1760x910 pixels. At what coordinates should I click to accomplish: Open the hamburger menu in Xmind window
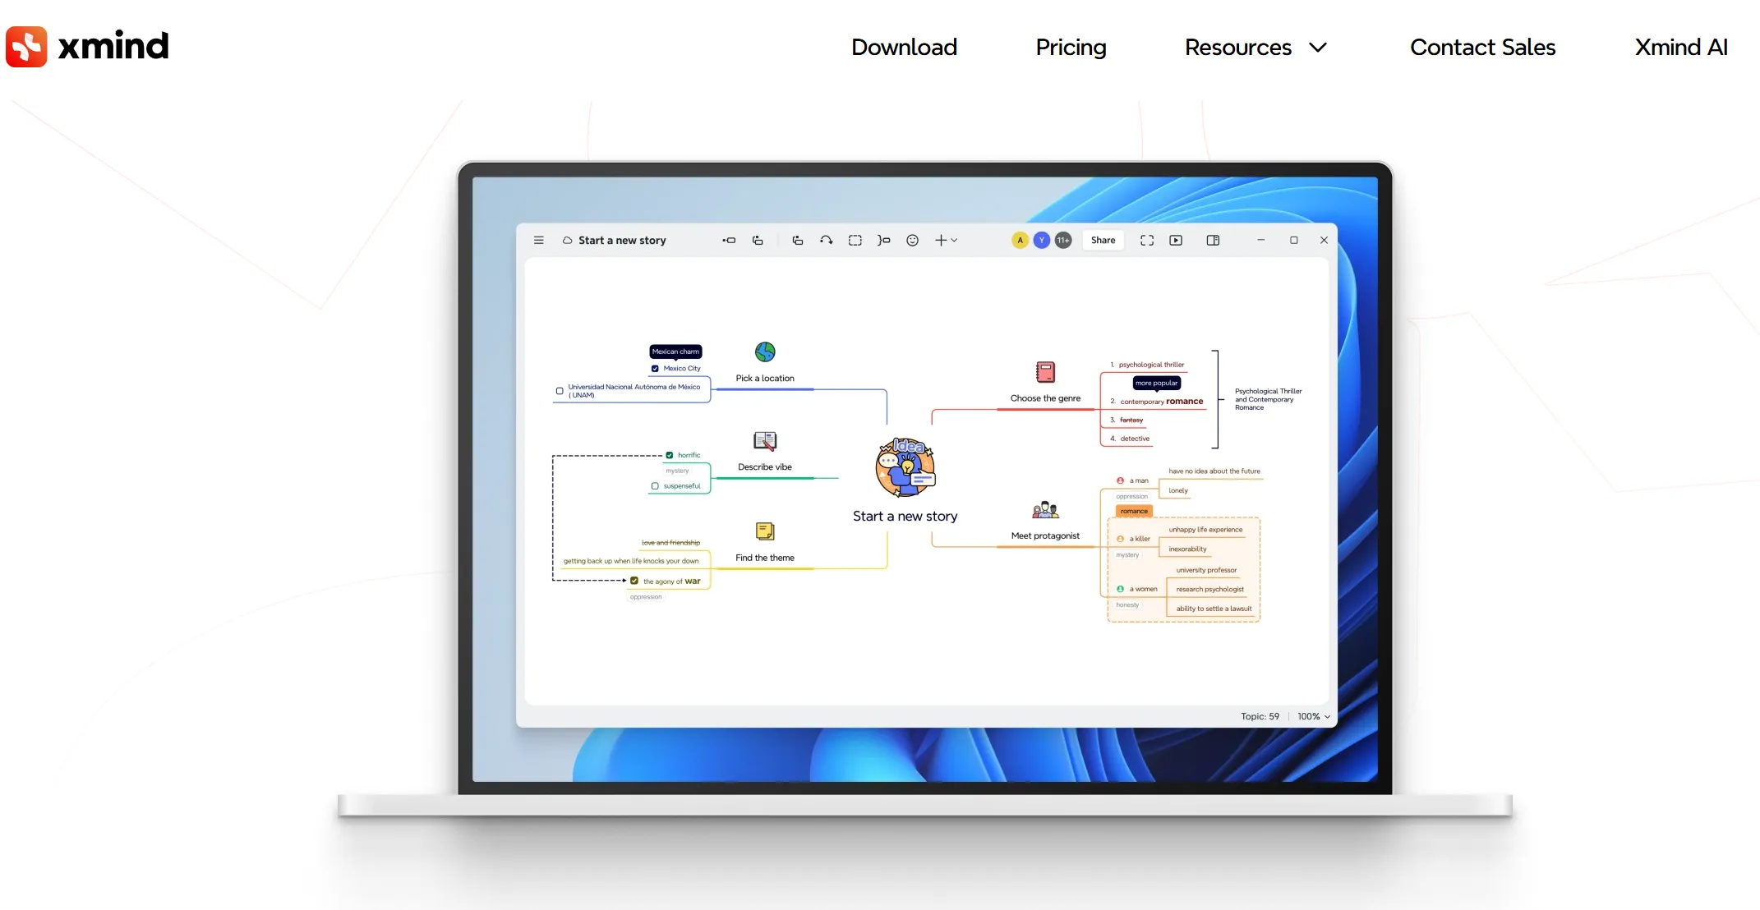(x=538, y=241)
